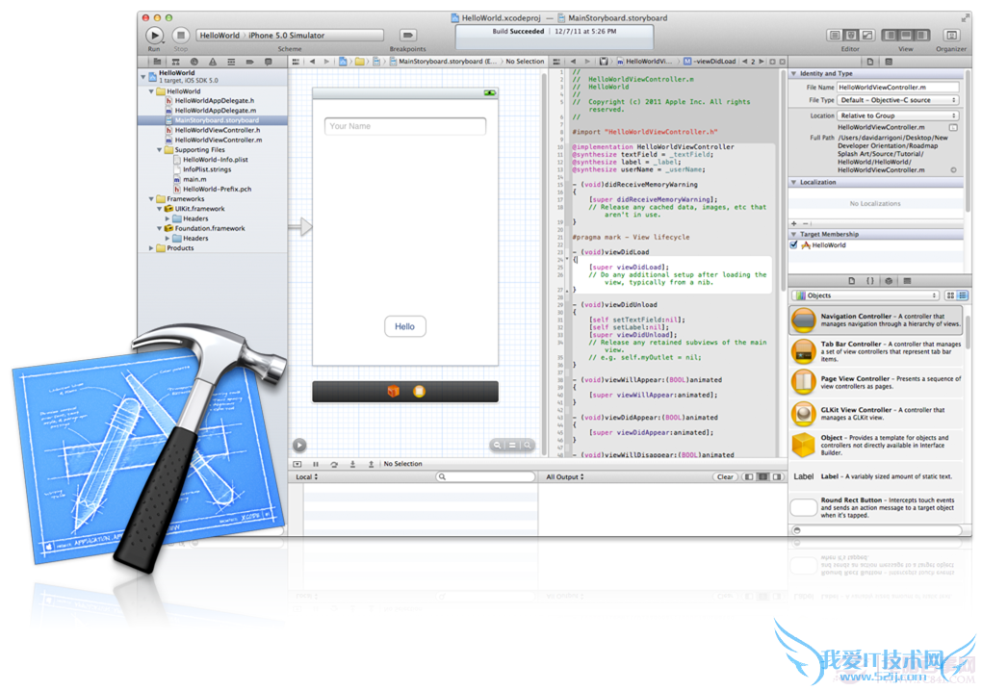Show the Project navigator tab
Image resolution: width=982 pixels, height=691 pixels.
pos(157,62)
